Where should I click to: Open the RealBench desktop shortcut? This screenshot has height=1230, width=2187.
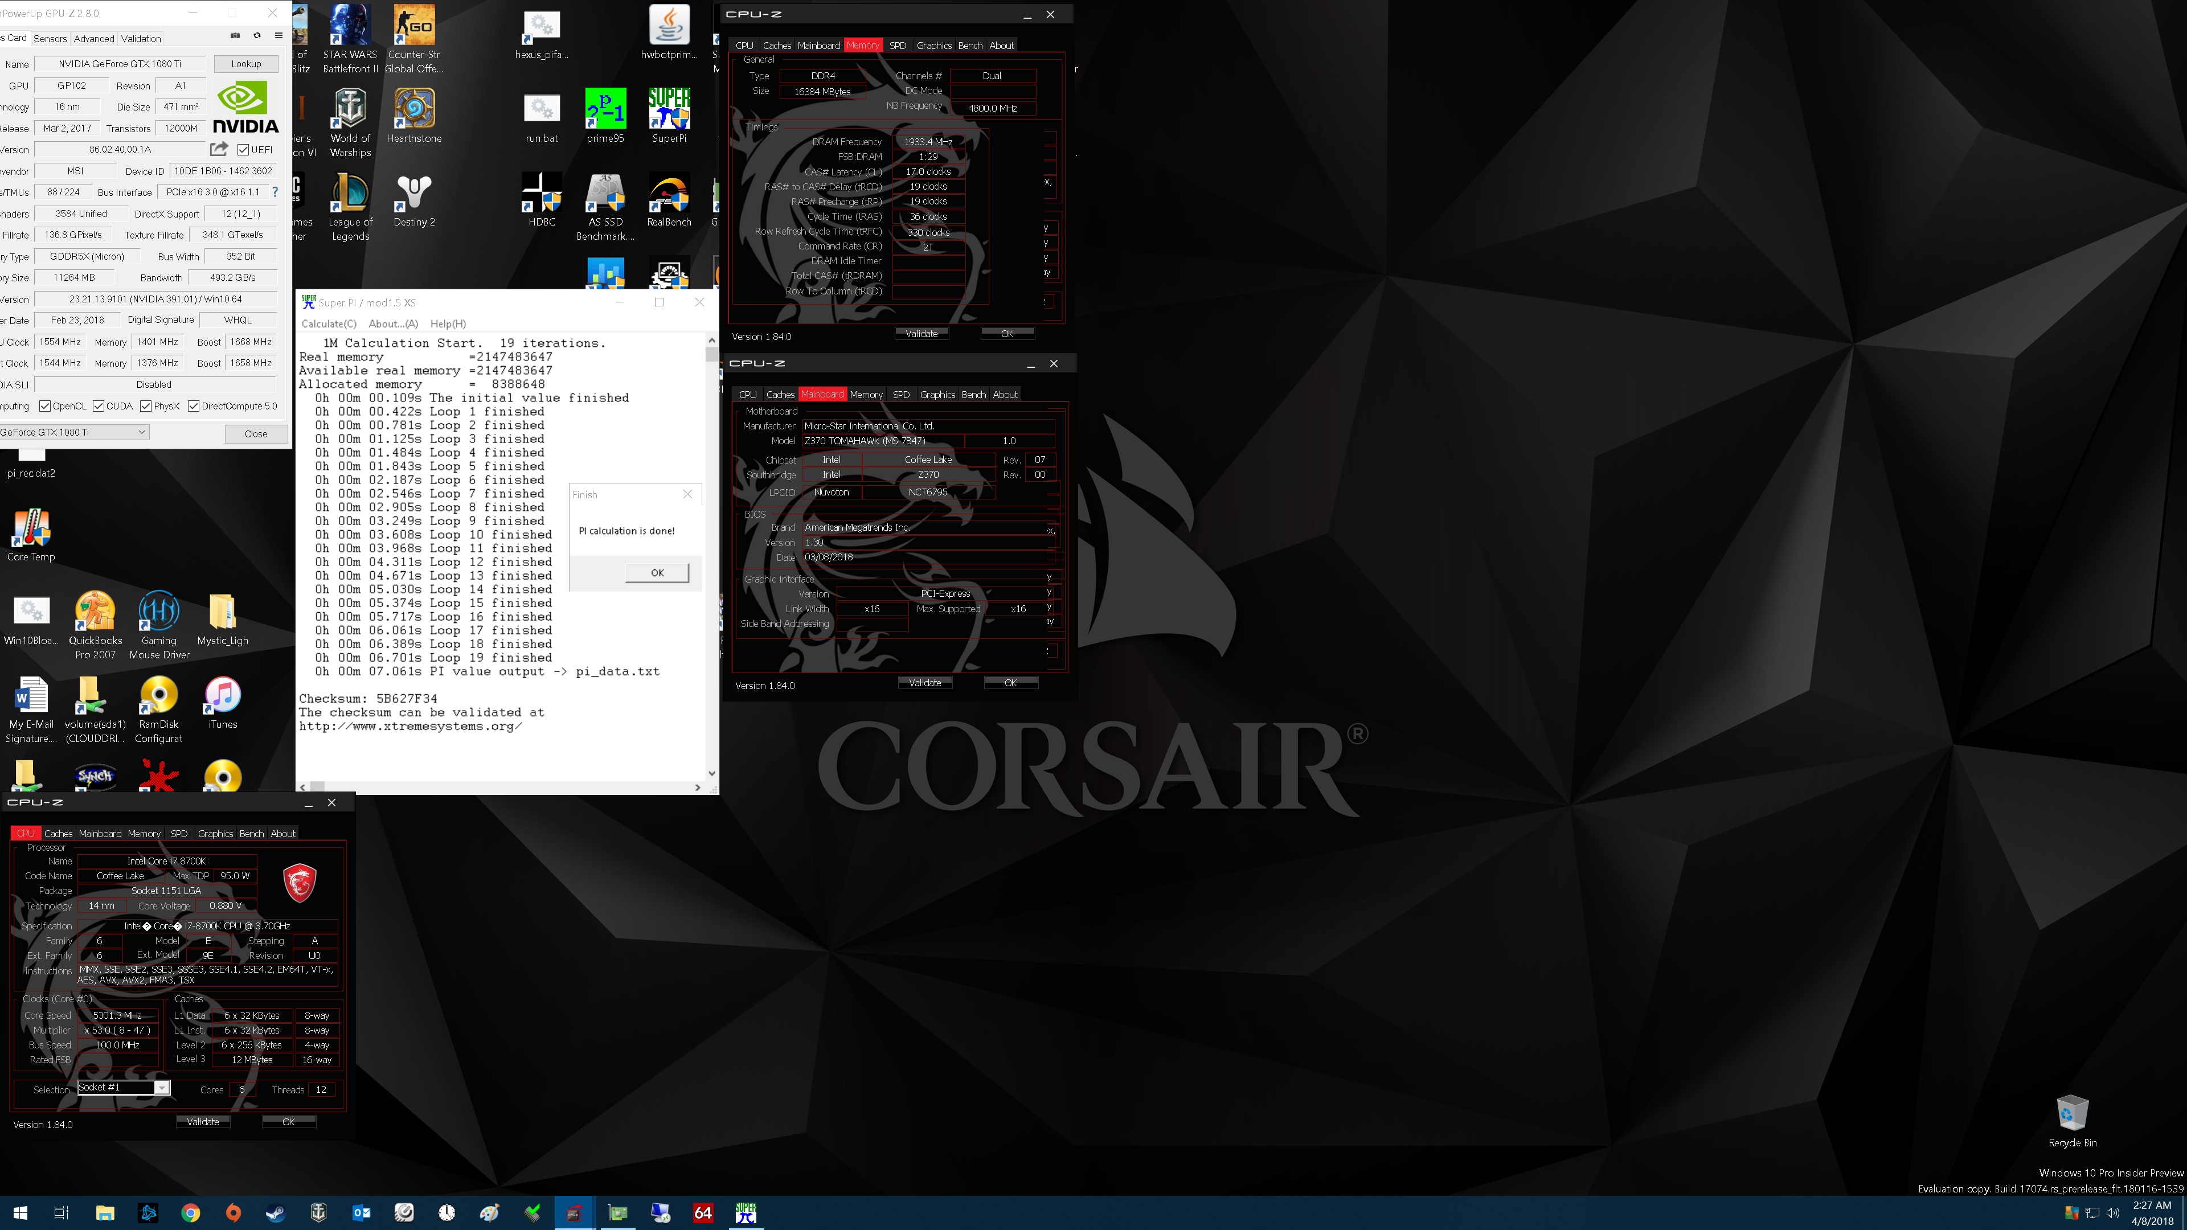(669, 200)
